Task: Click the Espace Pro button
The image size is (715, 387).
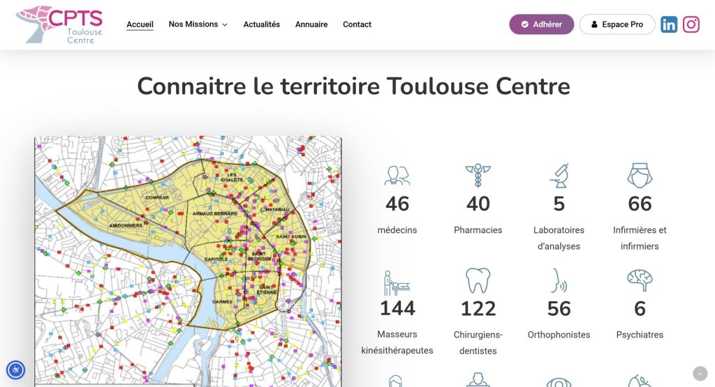Action: pyautogui.click(x=617, y=24)
